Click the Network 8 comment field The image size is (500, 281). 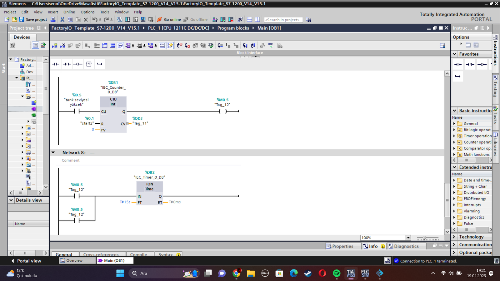[x=151, y=160]
